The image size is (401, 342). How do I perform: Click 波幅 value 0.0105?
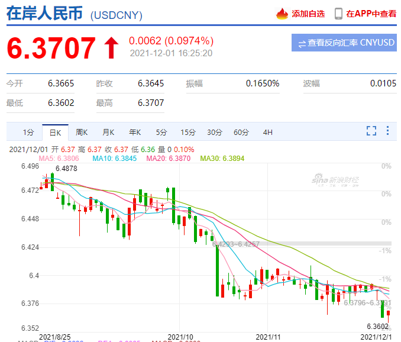click(383, 83)
